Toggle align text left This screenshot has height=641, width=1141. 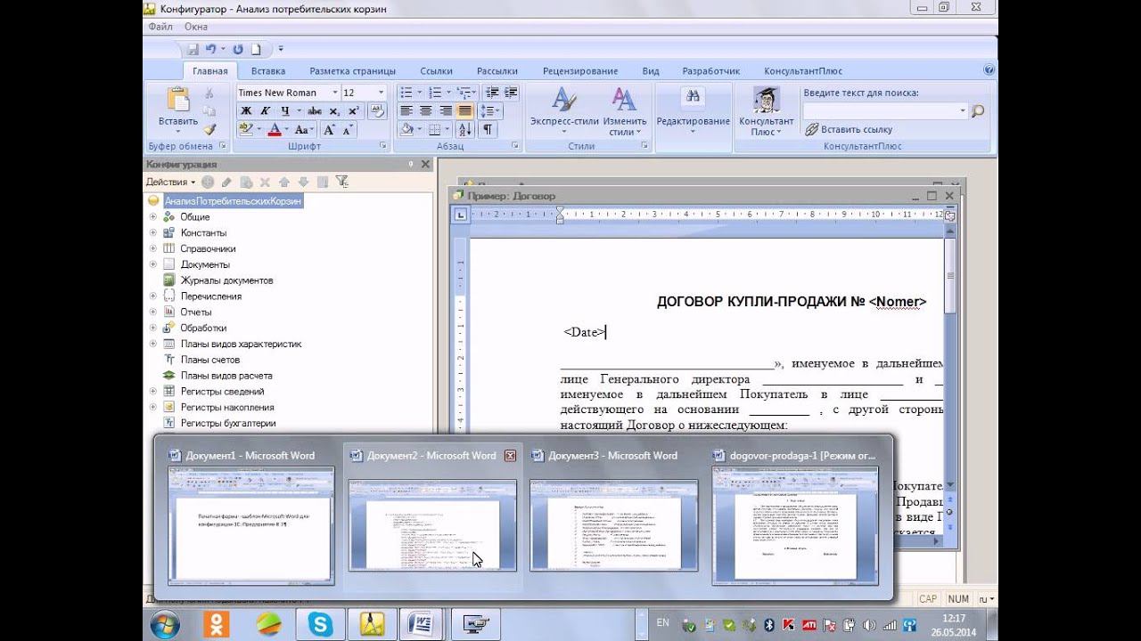406,111
